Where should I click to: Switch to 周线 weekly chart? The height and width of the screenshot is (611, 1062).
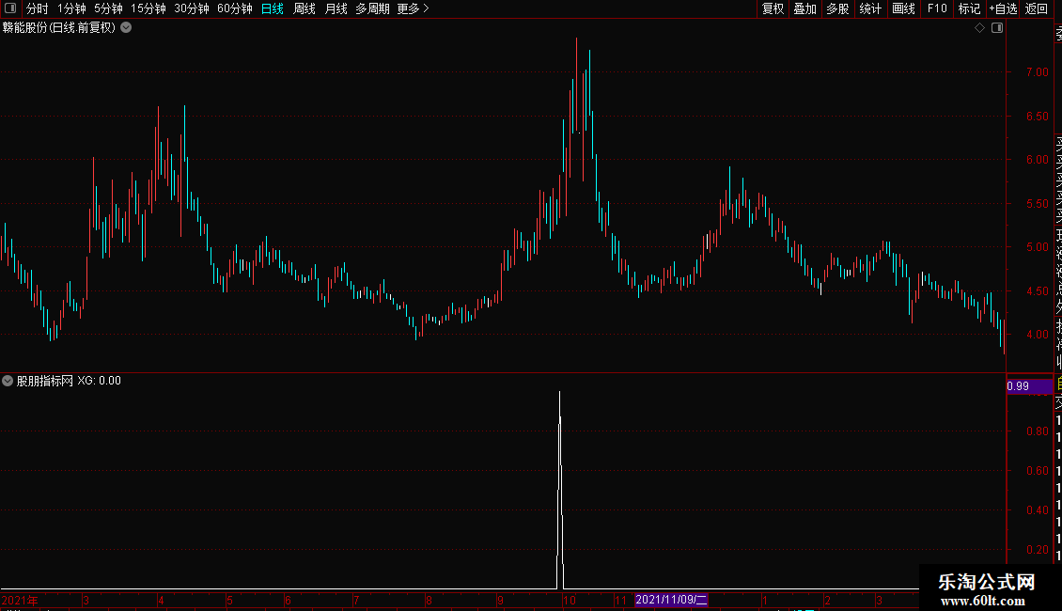click(305, 8)
